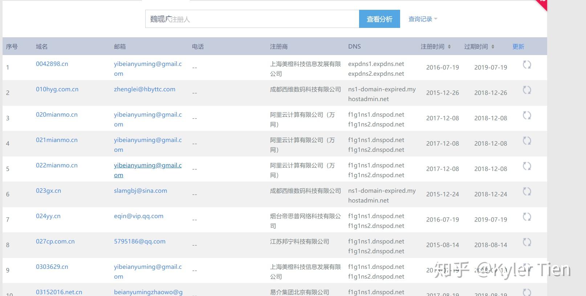Sort by 注册时间 column arrows
Viewport: 586px width, 296px height.
click(x=449, y=47)
